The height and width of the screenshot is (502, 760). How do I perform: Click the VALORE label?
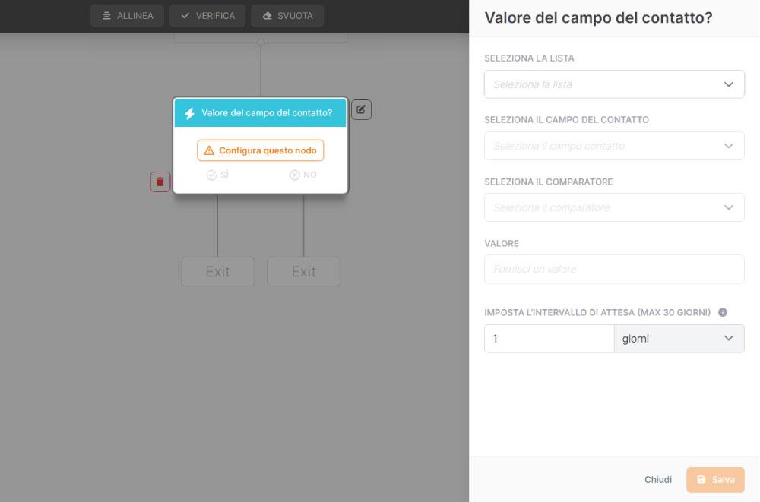click(502, 243)
